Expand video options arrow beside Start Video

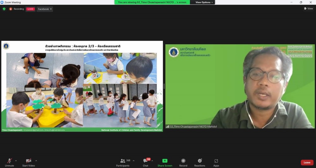click(x=36, y=161)
